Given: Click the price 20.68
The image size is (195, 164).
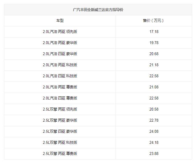Looking at the screenshot, I should pos(154,54).
